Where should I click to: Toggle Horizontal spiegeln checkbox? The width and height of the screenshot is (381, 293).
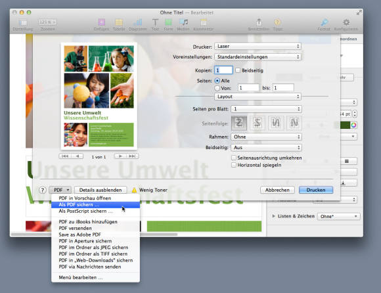click(x=234, y=165)
